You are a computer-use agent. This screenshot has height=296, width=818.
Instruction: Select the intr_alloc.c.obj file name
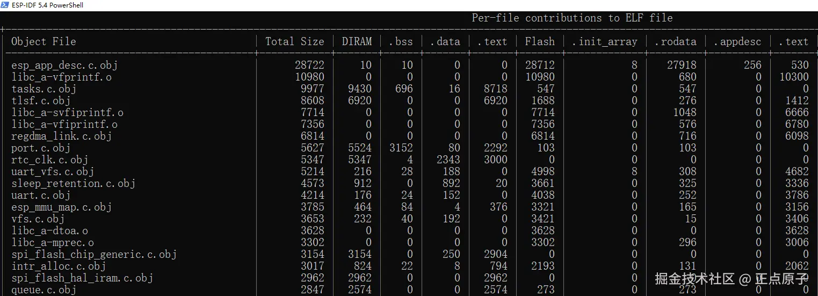pyautogui.click(x=59, y=266)
